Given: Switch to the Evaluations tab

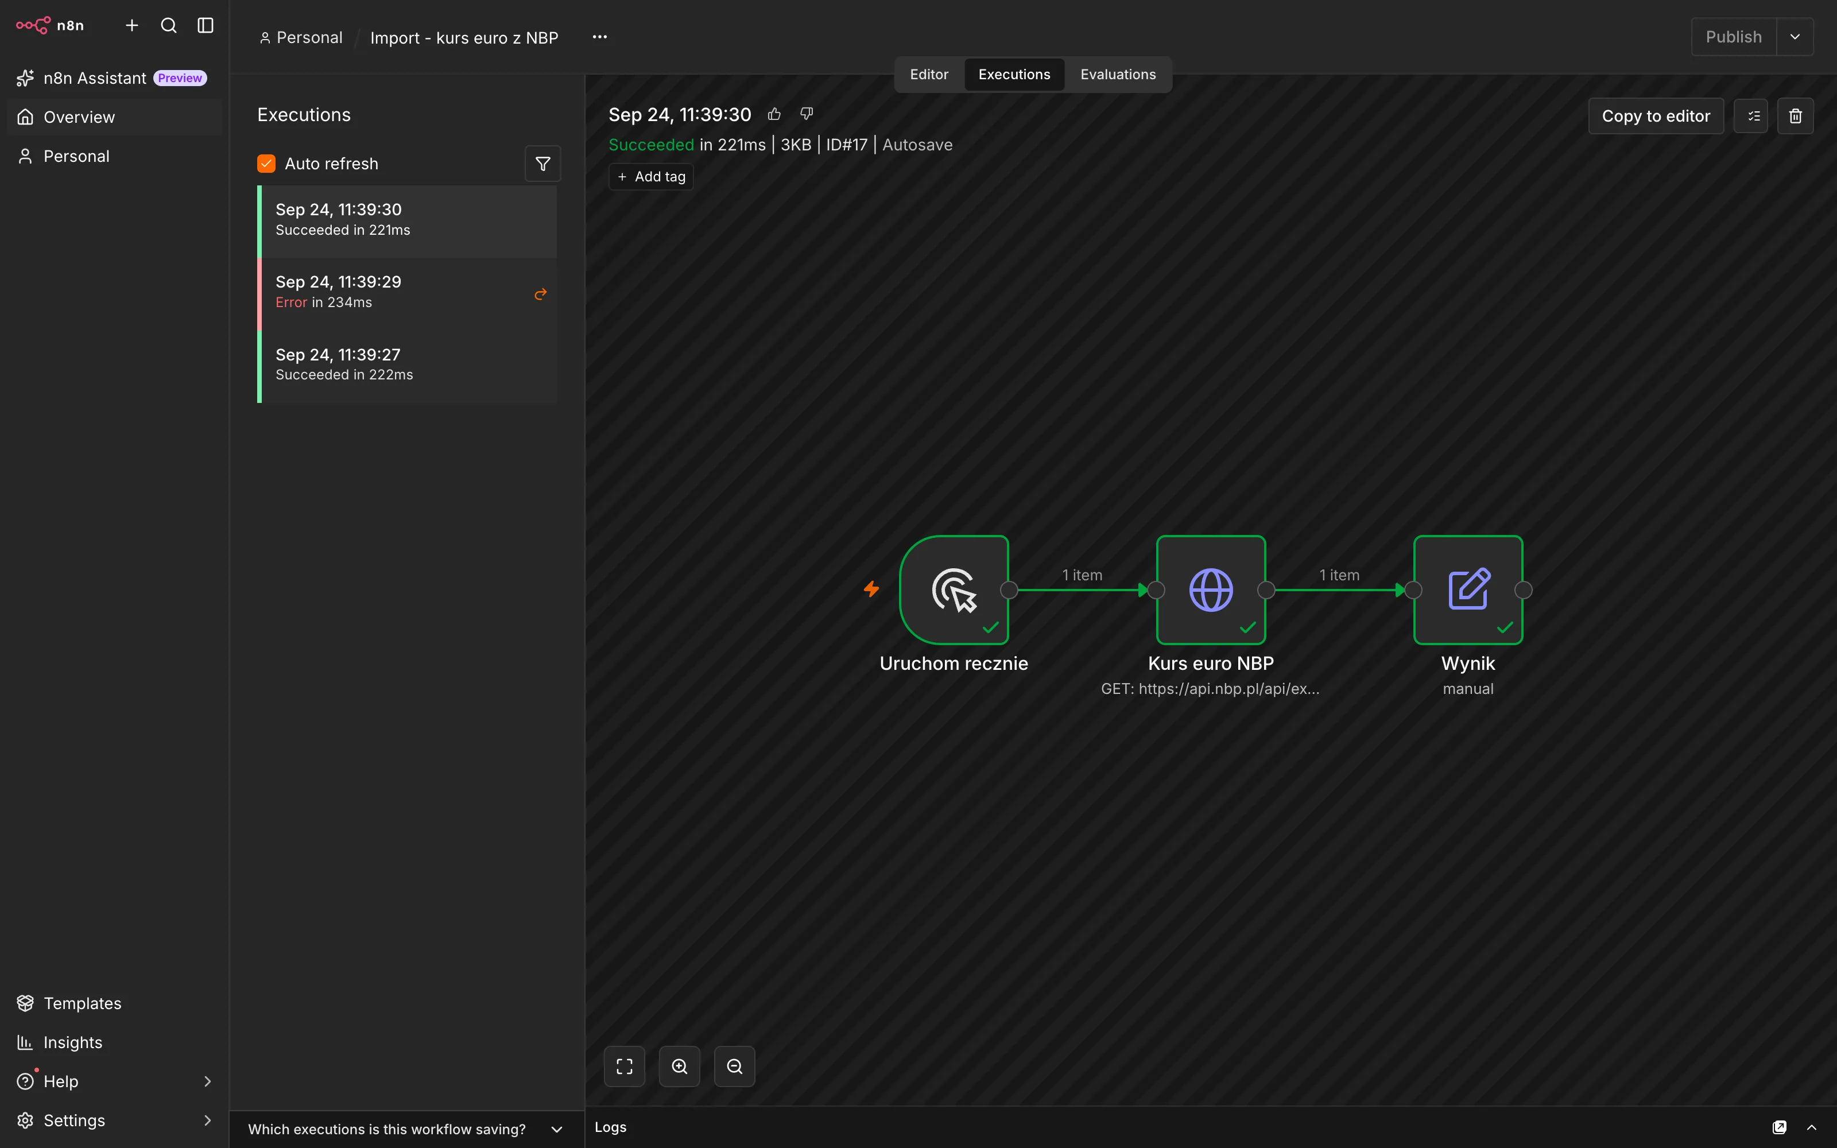Looking at the screenshot, I should (1118, 75).
